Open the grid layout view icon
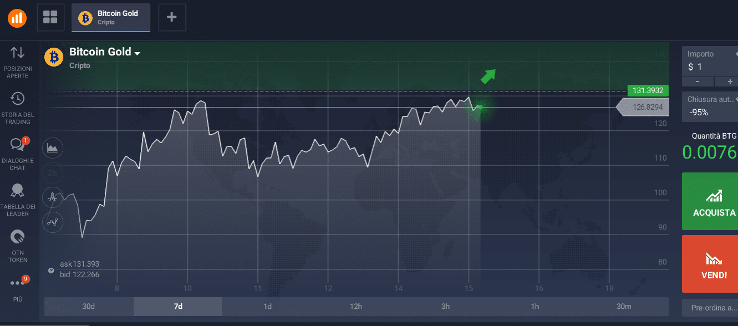Screen dimensions: 738x326 coord(50,17)
